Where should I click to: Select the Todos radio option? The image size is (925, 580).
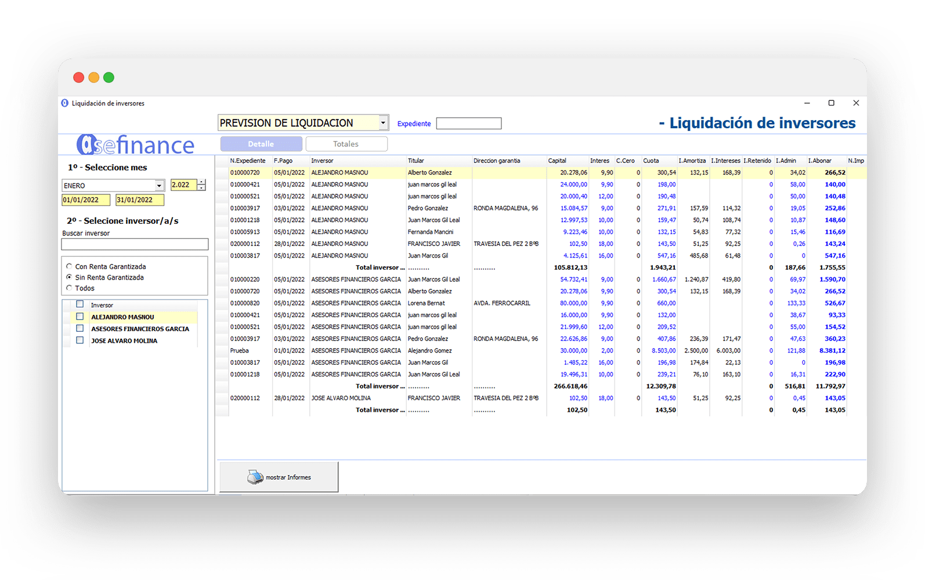[69, 288]
